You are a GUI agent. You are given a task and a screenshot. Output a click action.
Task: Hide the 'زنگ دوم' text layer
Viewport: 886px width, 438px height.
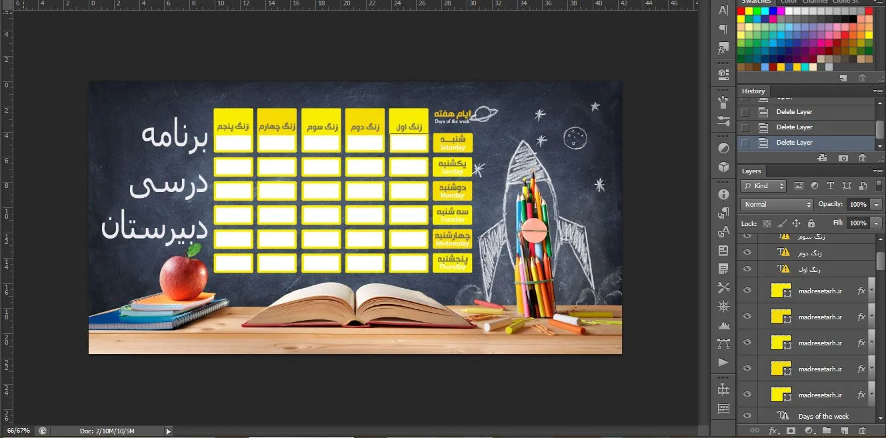pos(747,252)
